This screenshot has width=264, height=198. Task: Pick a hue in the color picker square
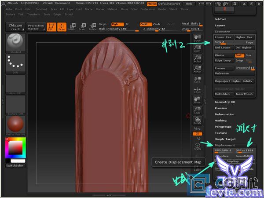point(15,148)
